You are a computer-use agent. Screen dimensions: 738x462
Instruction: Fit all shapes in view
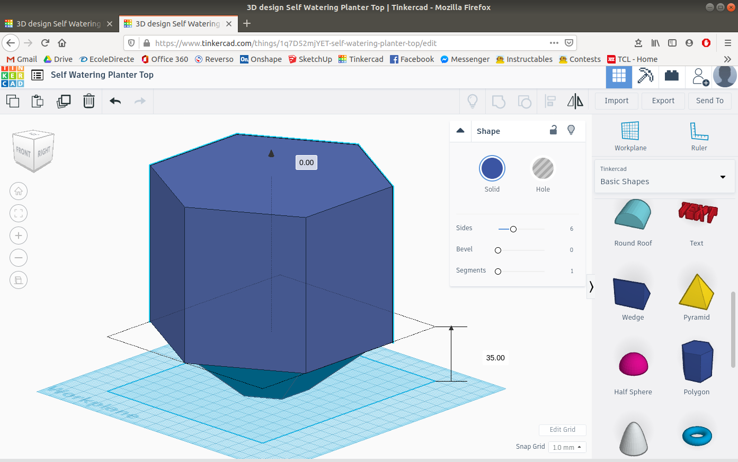click(19, 213)
